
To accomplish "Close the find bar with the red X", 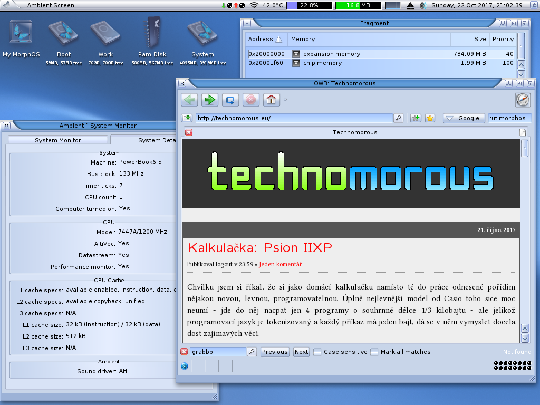I will [184, 352].
